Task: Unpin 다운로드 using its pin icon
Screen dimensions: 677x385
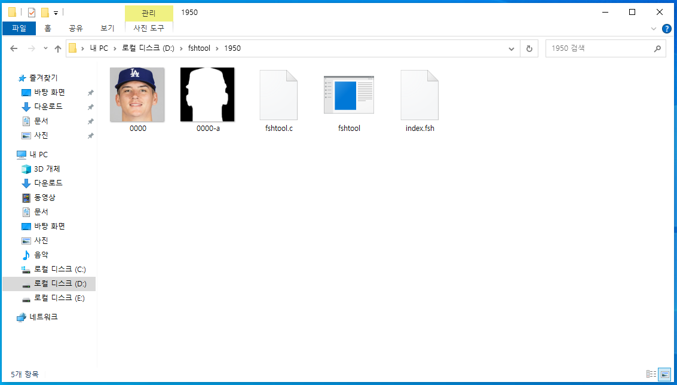Action: pyautogui.click(x=90, y=107)
